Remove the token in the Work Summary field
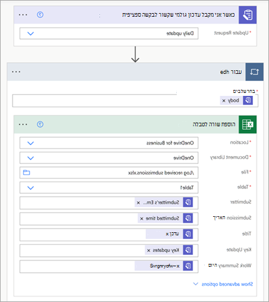Screen dimensions: 269x302 178,266
